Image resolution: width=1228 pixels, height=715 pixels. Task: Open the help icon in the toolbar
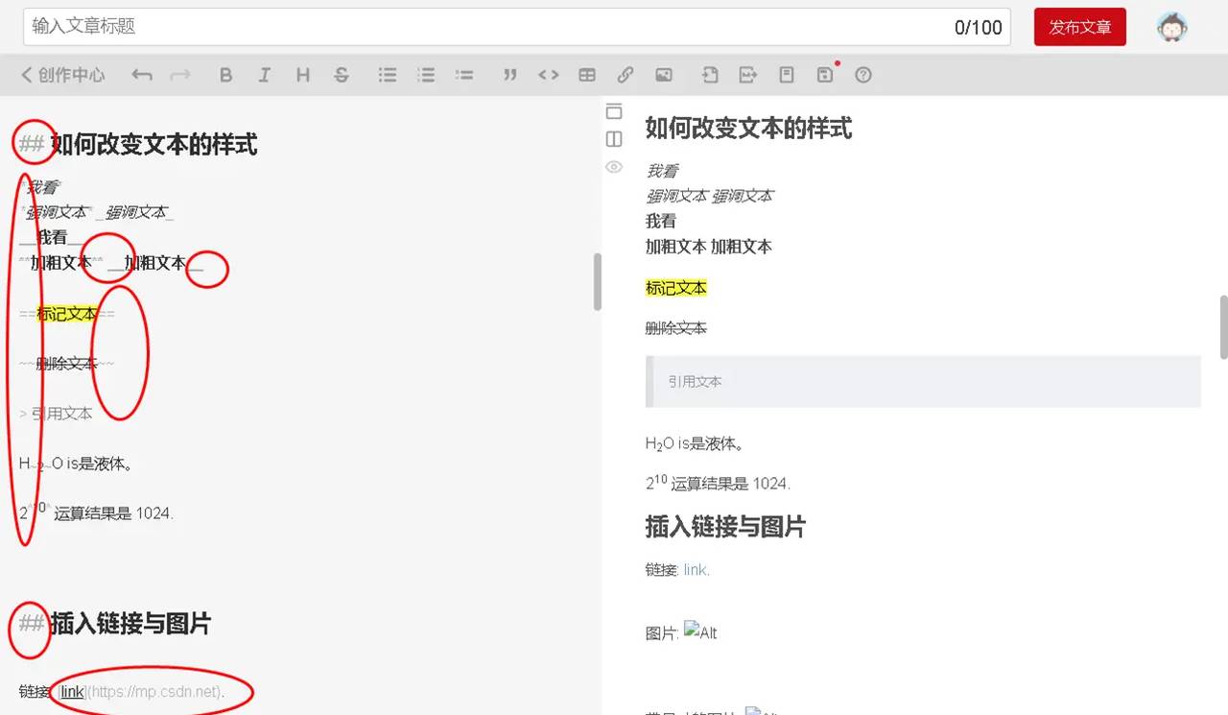[862, 74]
